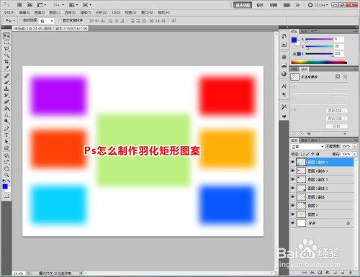Select the Clone Stamp tool

tap(6, 88)
